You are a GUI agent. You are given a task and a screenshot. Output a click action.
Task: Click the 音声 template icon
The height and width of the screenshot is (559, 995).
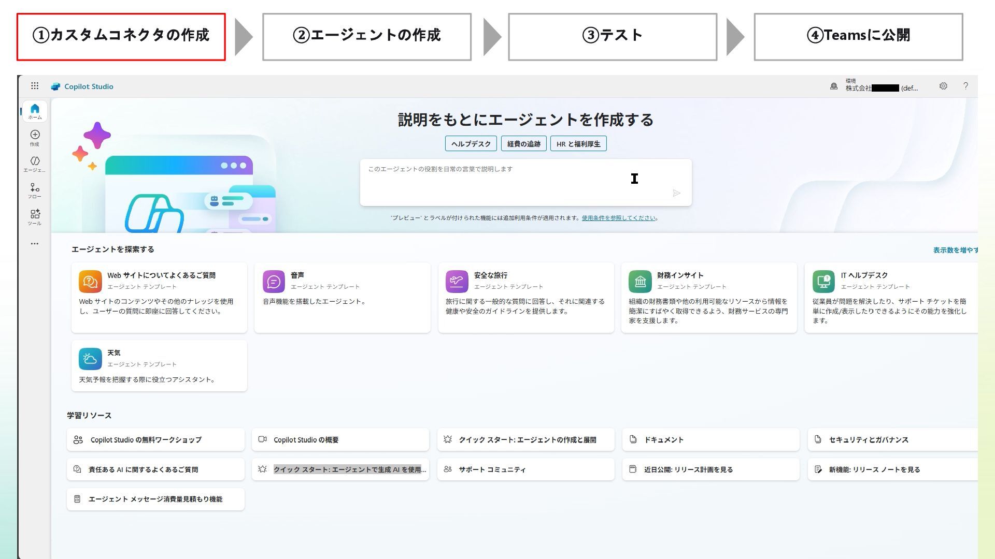[274, 281]
